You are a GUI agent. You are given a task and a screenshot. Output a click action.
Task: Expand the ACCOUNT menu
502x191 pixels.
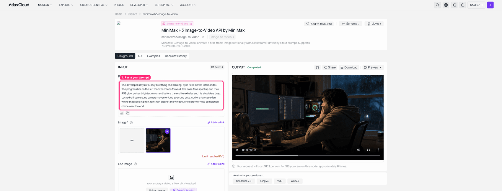point(188,5)
